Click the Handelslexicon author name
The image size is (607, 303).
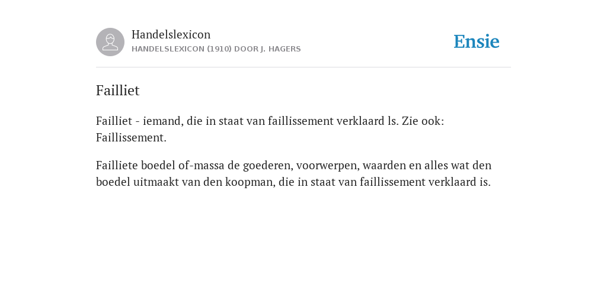coord(171,34)
